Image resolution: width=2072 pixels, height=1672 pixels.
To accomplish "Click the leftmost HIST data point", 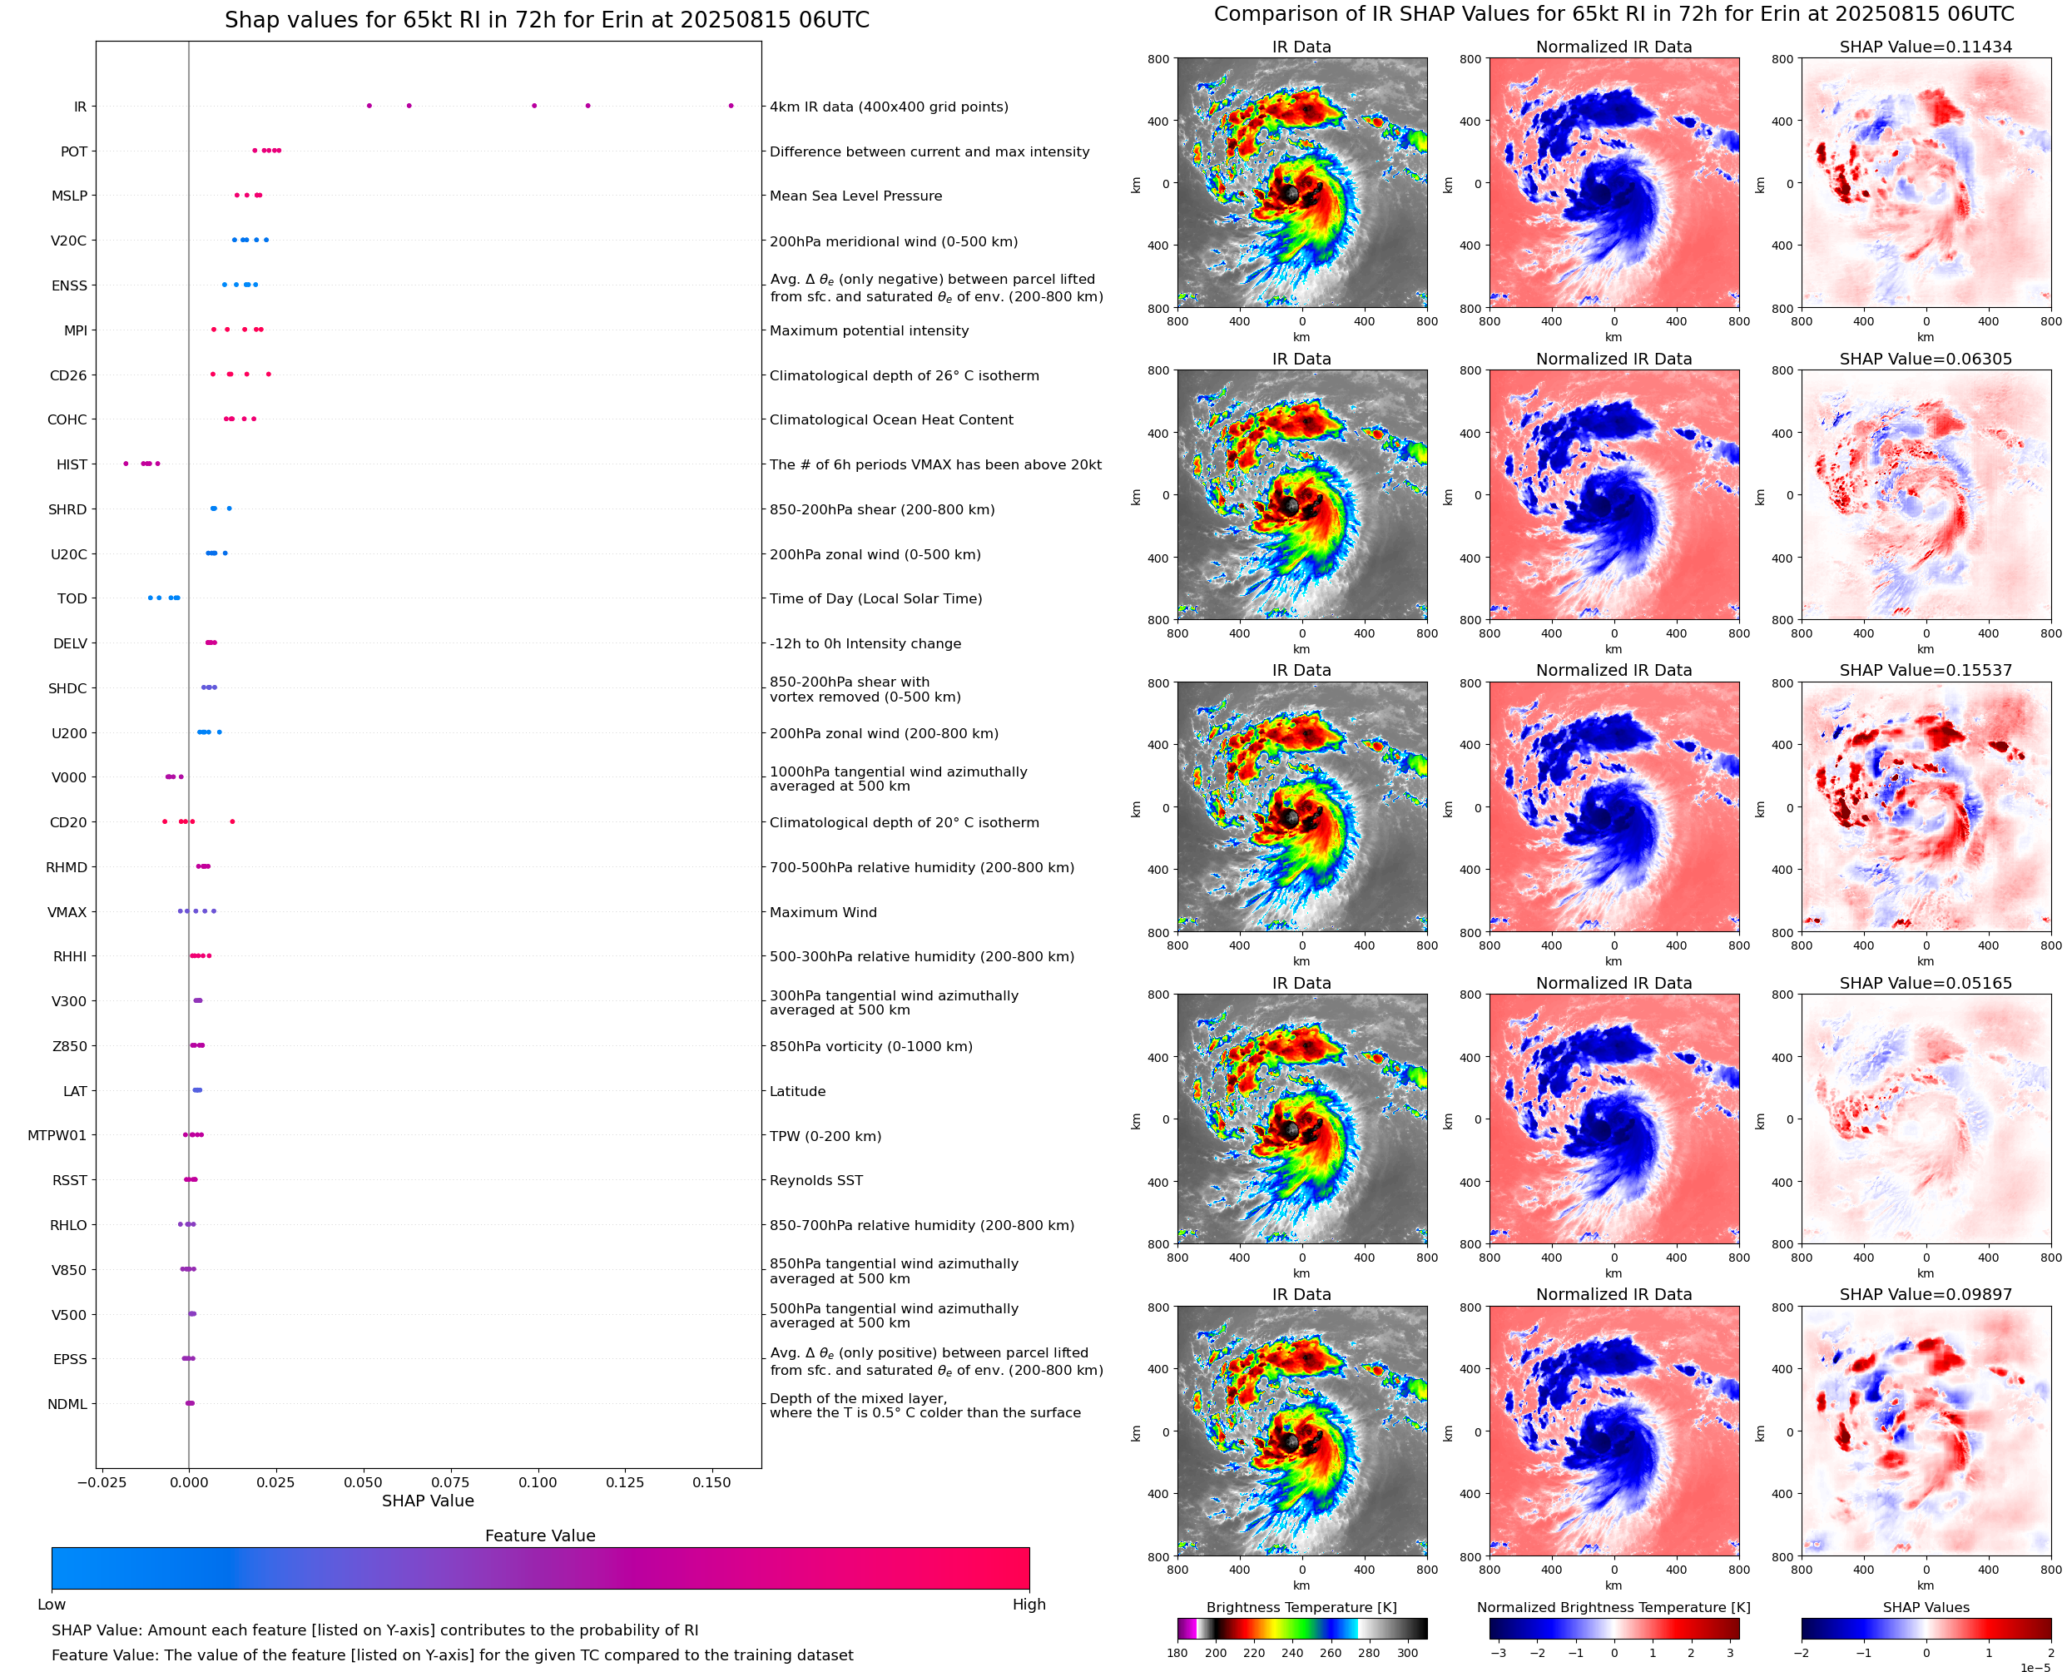I will coord(126,464).
